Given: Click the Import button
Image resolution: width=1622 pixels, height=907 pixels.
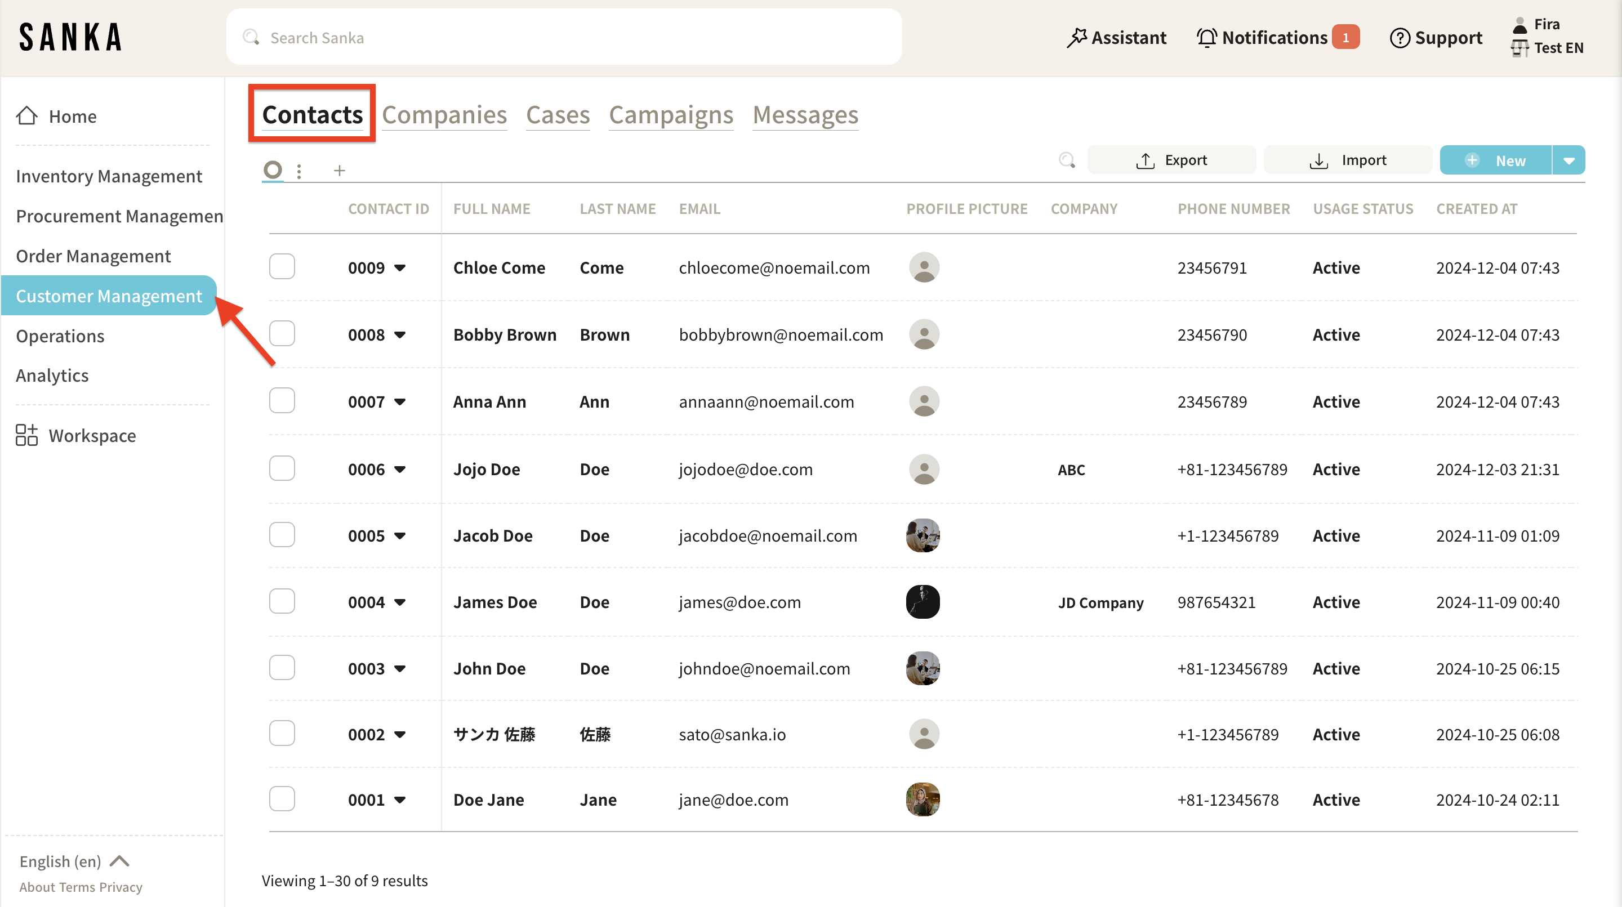Looking at the screenshot, I should (1348, 160).
